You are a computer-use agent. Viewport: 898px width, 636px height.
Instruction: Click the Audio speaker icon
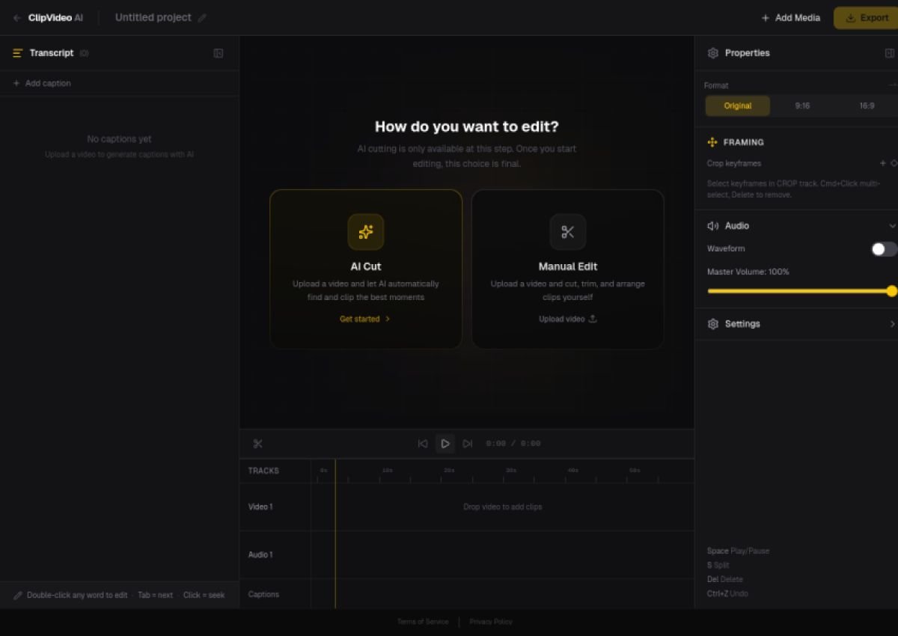point(712,226)
